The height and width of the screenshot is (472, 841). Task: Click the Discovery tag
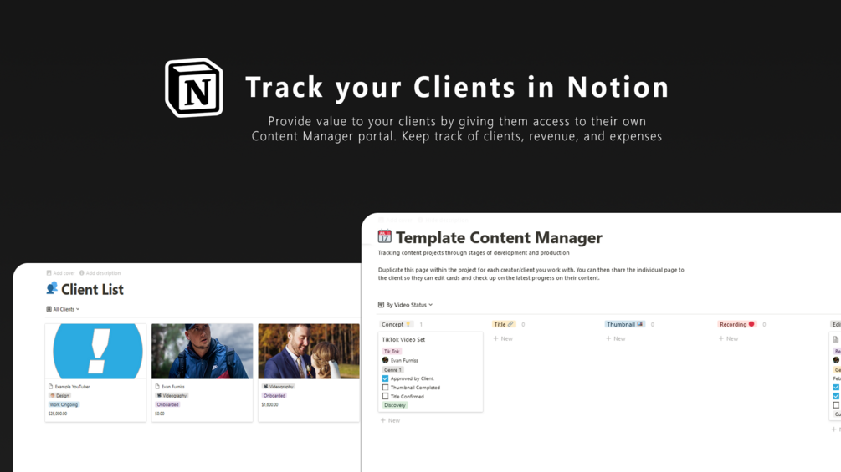coord(395,405)
